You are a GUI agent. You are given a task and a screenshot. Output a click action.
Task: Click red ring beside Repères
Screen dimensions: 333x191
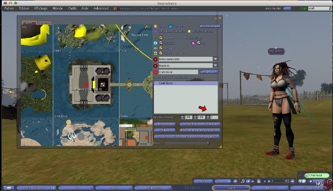[155, 66]
